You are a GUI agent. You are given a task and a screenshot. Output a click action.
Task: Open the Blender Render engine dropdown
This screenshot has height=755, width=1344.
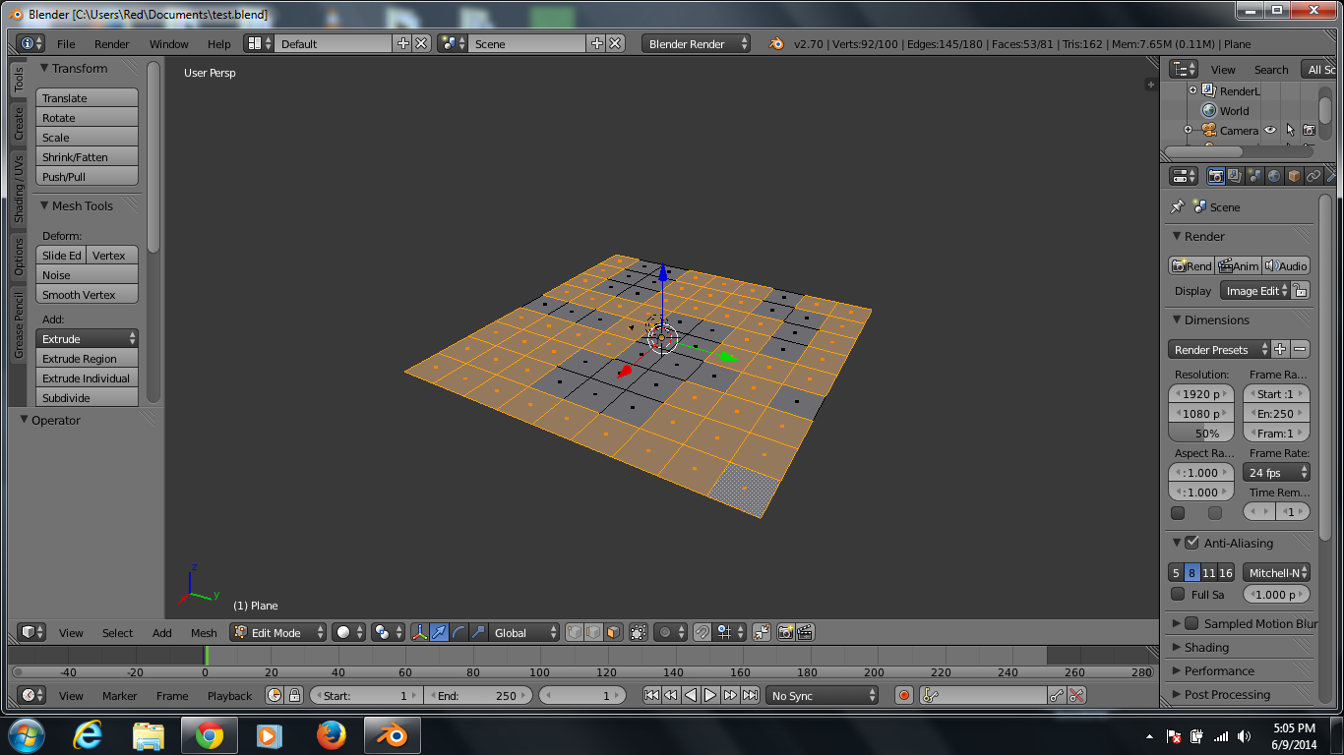(x=696, y=43)
